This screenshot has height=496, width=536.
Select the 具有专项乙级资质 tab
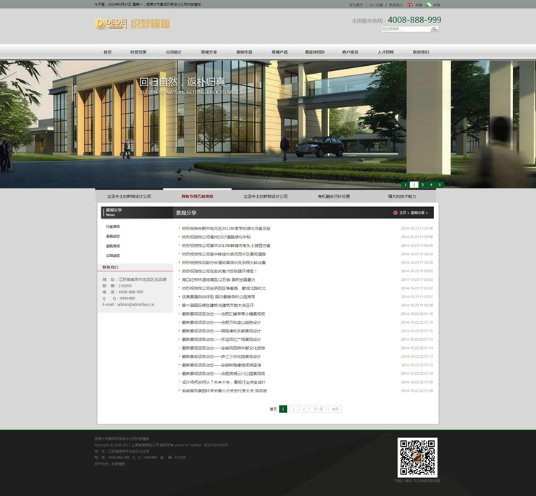pos(197,196)
